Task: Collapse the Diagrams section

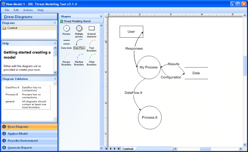Action: 55,23
